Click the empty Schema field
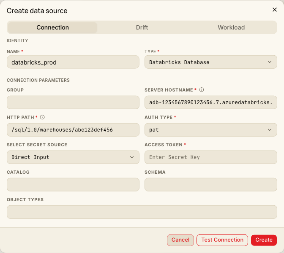The height and width of the screenshot is (253, 284). (211, 185)
